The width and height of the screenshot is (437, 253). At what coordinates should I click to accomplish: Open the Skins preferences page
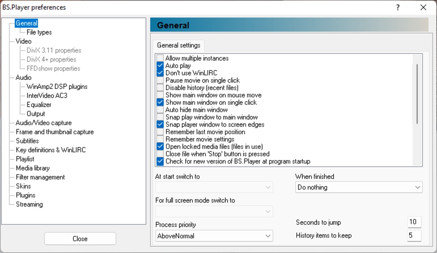(x=24, y=186)
